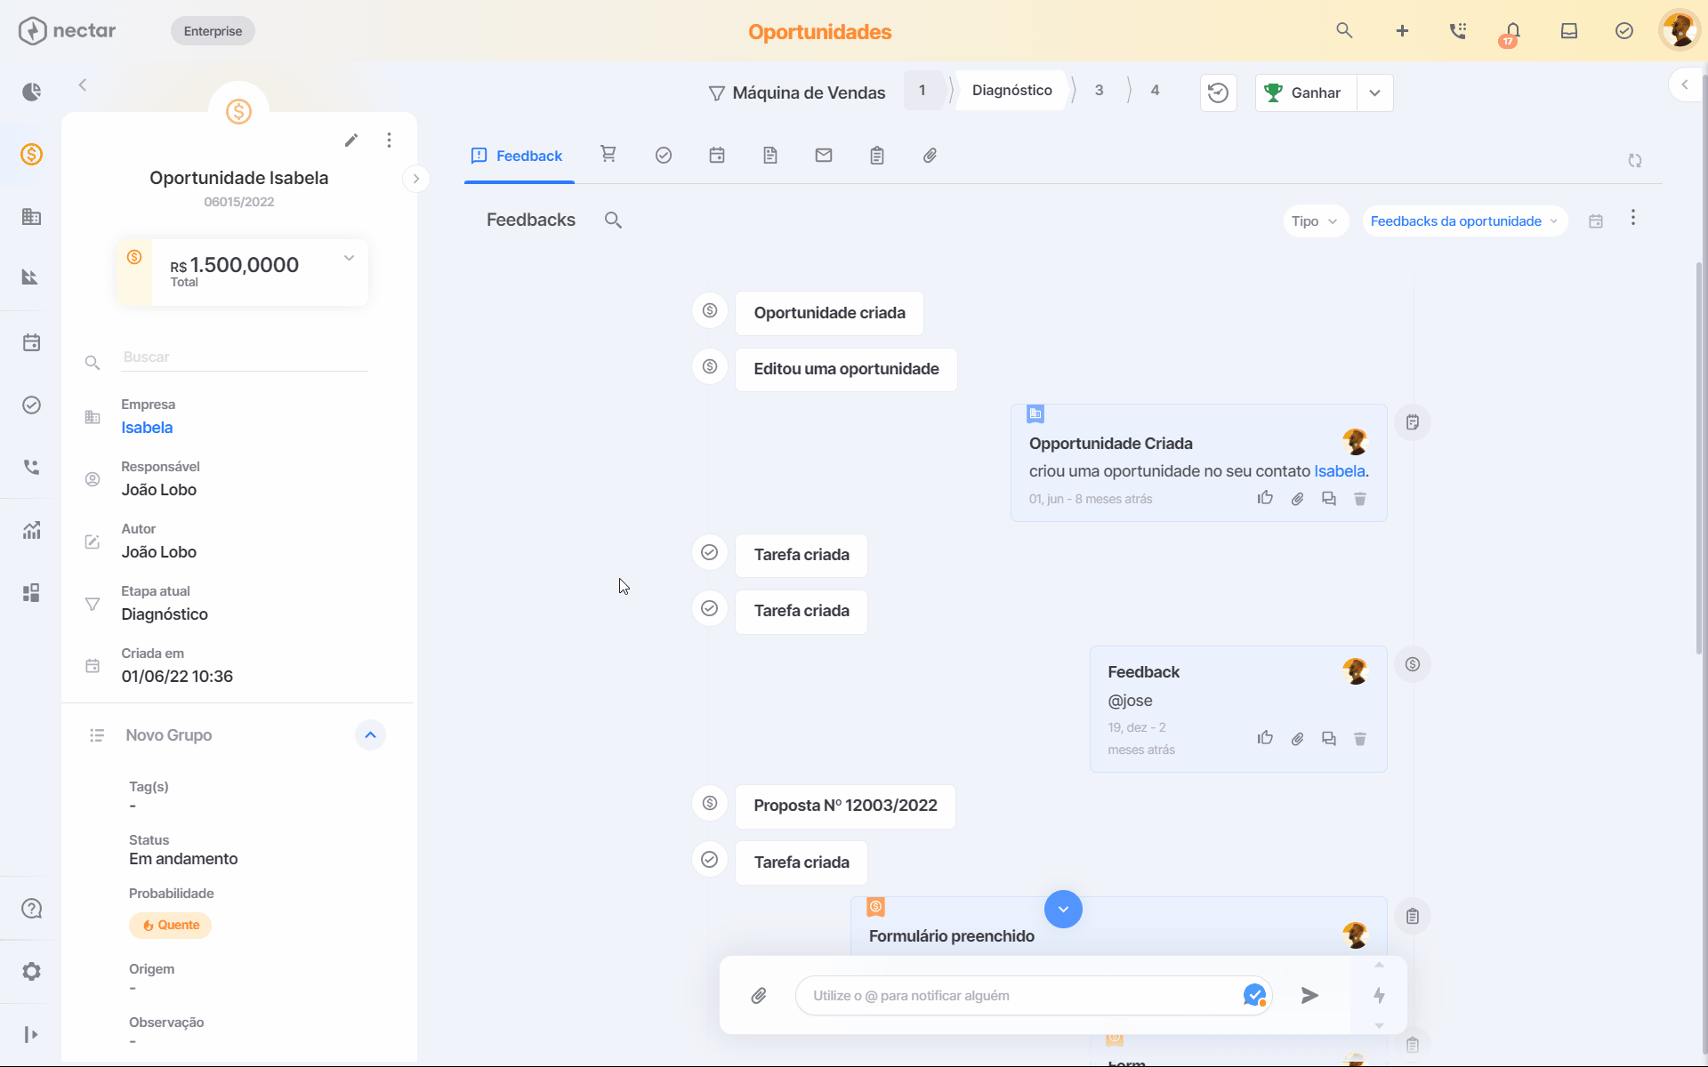Viewport: 1708px width, 1067px height.
Task: Open opportunities dollar sidebar icon
Action: tap(31, 154)
